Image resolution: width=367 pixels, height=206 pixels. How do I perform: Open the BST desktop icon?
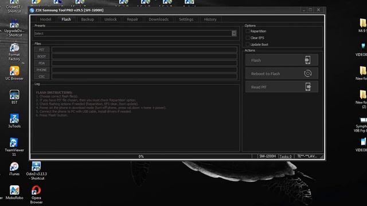pos(14,97)
